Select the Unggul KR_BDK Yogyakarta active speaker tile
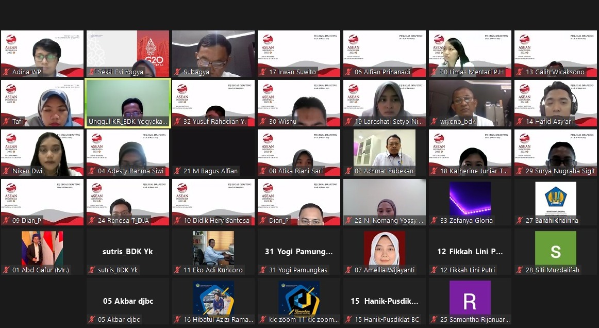 pos(128,103)
